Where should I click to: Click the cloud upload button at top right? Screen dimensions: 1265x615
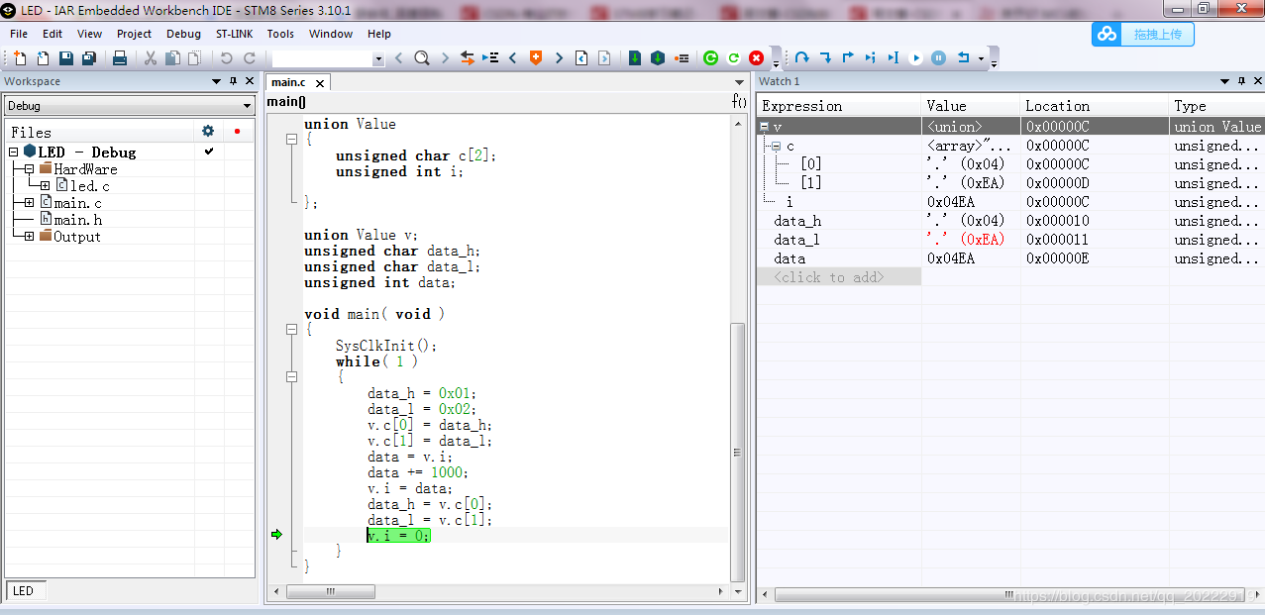tap(1143, 34)
